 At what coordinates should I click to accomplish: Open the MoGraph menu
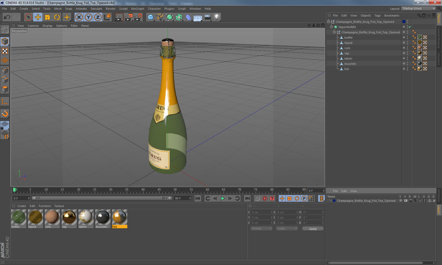click(138, 9)
